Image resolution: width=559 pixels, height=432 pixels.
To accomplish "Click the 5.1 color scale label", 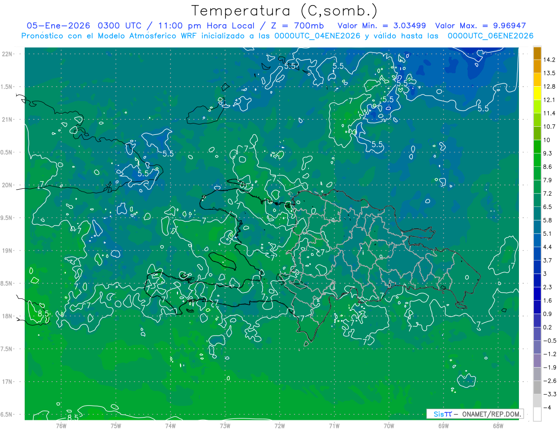I will (x=549, y=234).
